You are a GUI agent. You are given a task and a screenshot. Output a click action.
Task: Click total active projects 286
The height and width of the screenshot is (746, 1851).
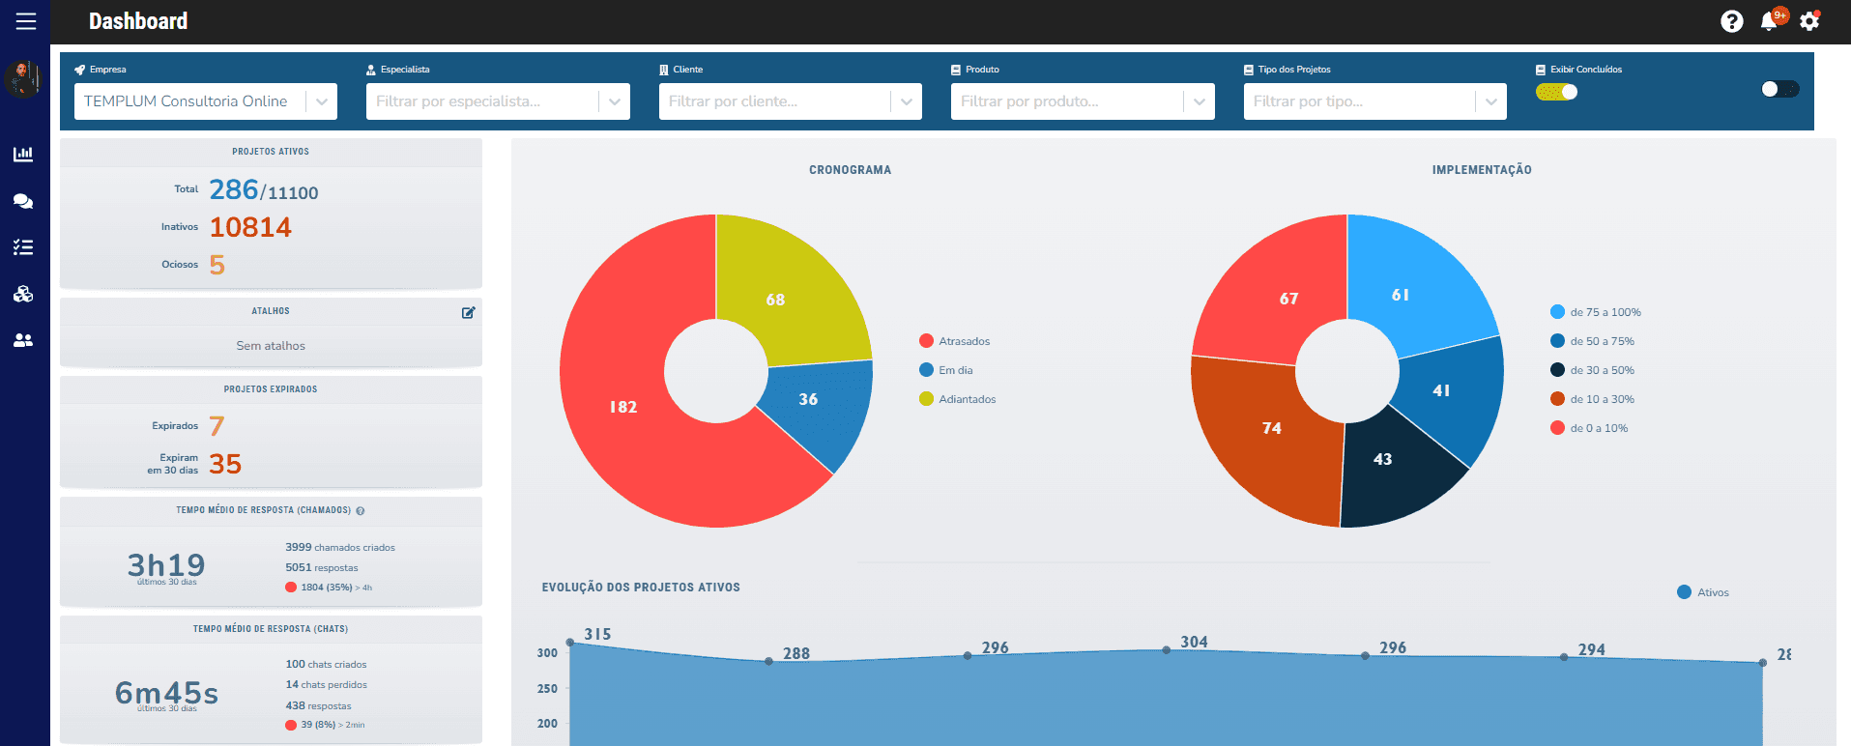(234, 189)
